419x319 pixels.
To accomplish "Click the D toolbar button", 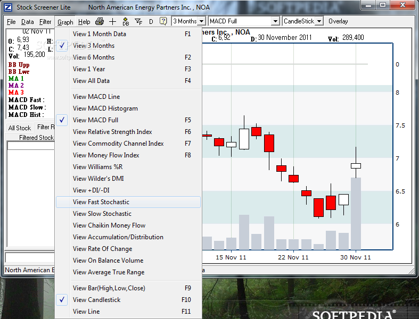I will tap(151, 22).
